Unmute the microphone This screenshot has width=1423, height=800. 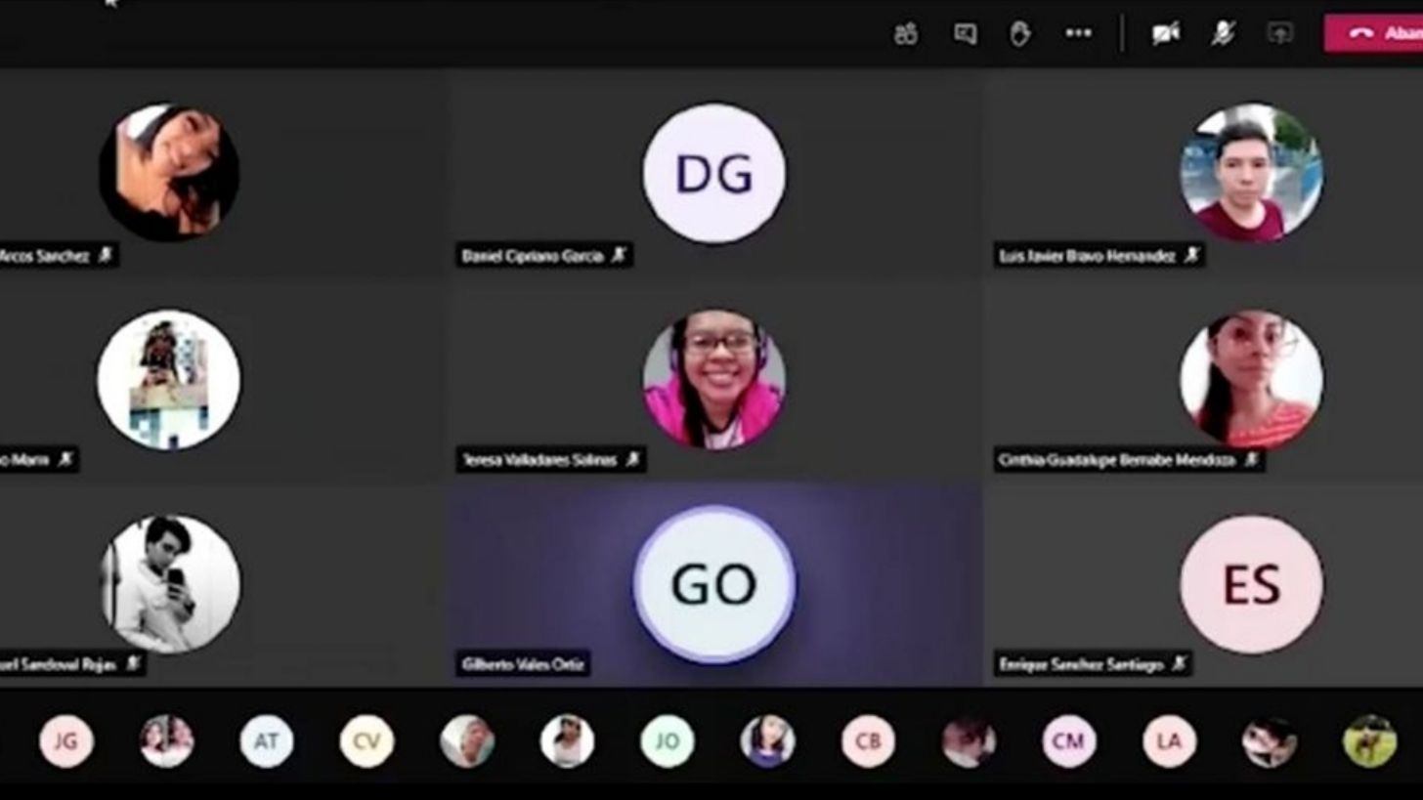[x=1223, y=34]
